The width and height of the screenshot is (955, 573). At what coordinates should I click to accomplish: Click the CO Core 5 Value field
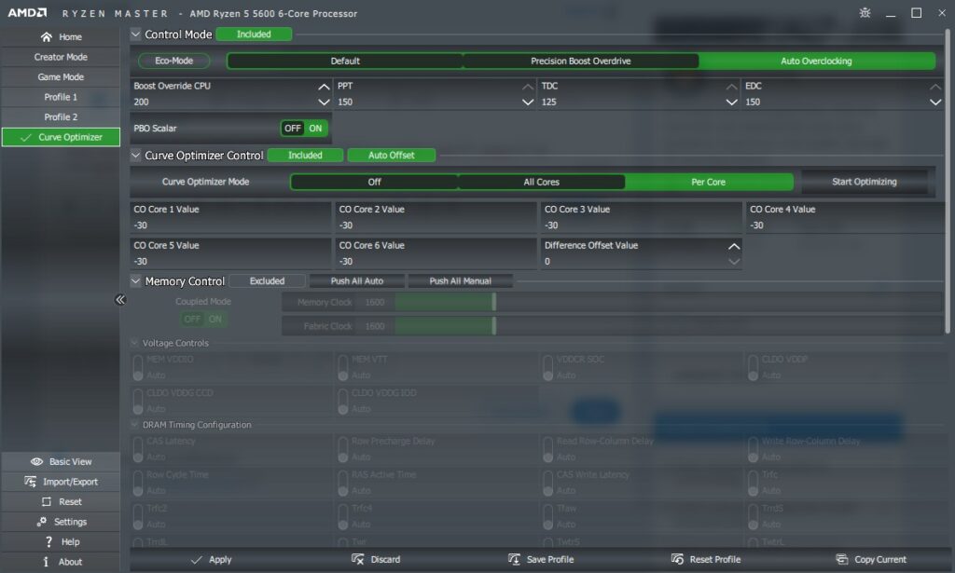[231, 253]
